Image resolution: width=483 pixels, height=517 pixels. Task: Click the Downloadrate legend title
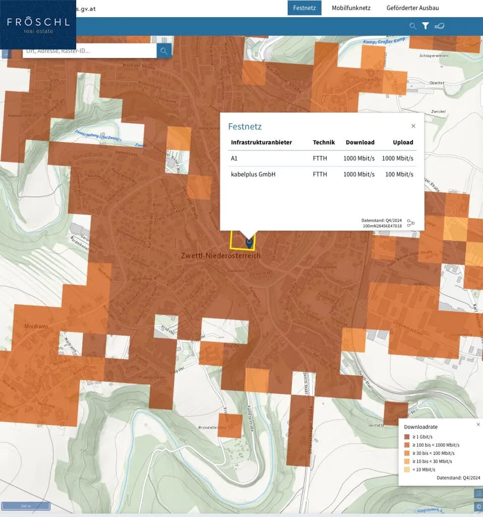coord(421,427)
